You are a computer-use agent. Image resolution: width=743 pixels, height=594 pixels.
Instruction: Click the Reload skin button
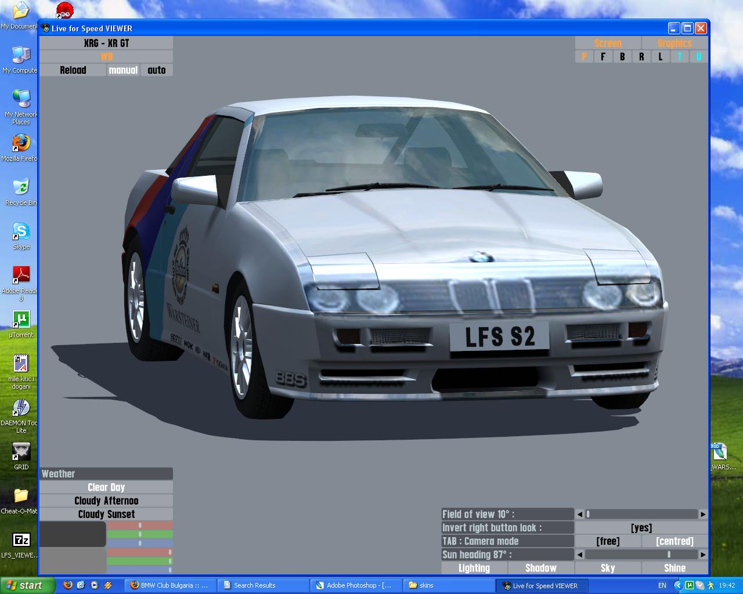click(x=73, y=70)
